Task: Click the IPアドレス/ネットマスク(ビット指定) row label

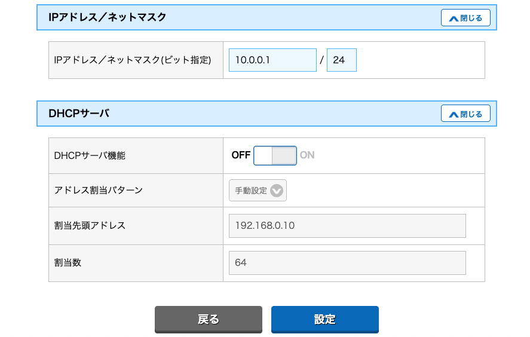Action: (133, 60)
